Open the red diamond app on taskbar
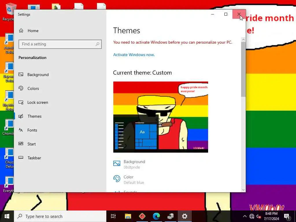This screenshot has width=296, height=222. (142, 216)
